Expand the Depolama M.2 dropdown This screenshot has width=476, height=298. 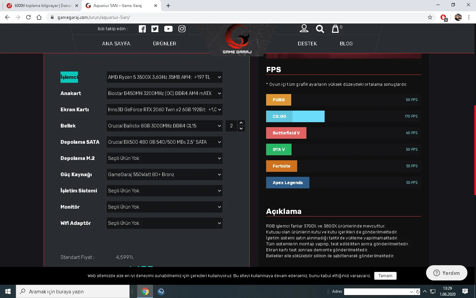coord(164,158)
